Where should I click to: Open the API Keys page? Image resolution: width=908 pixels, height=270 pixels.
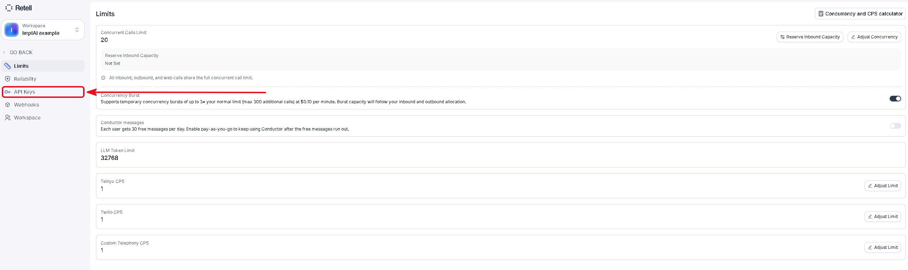tap(43, 92)
